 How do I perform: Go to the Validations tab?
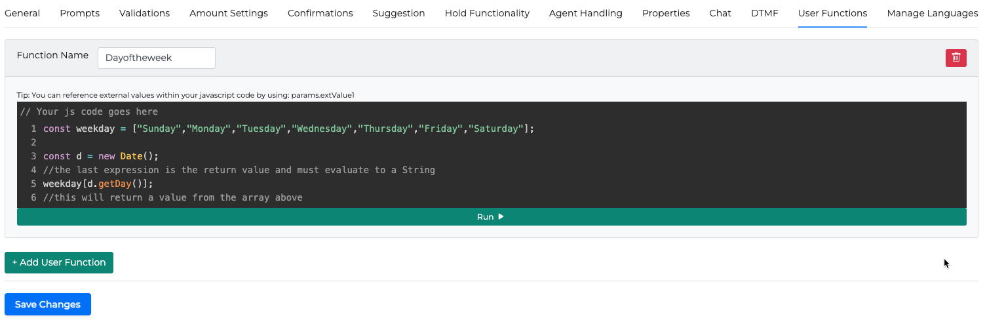click(x=144, y=13)
